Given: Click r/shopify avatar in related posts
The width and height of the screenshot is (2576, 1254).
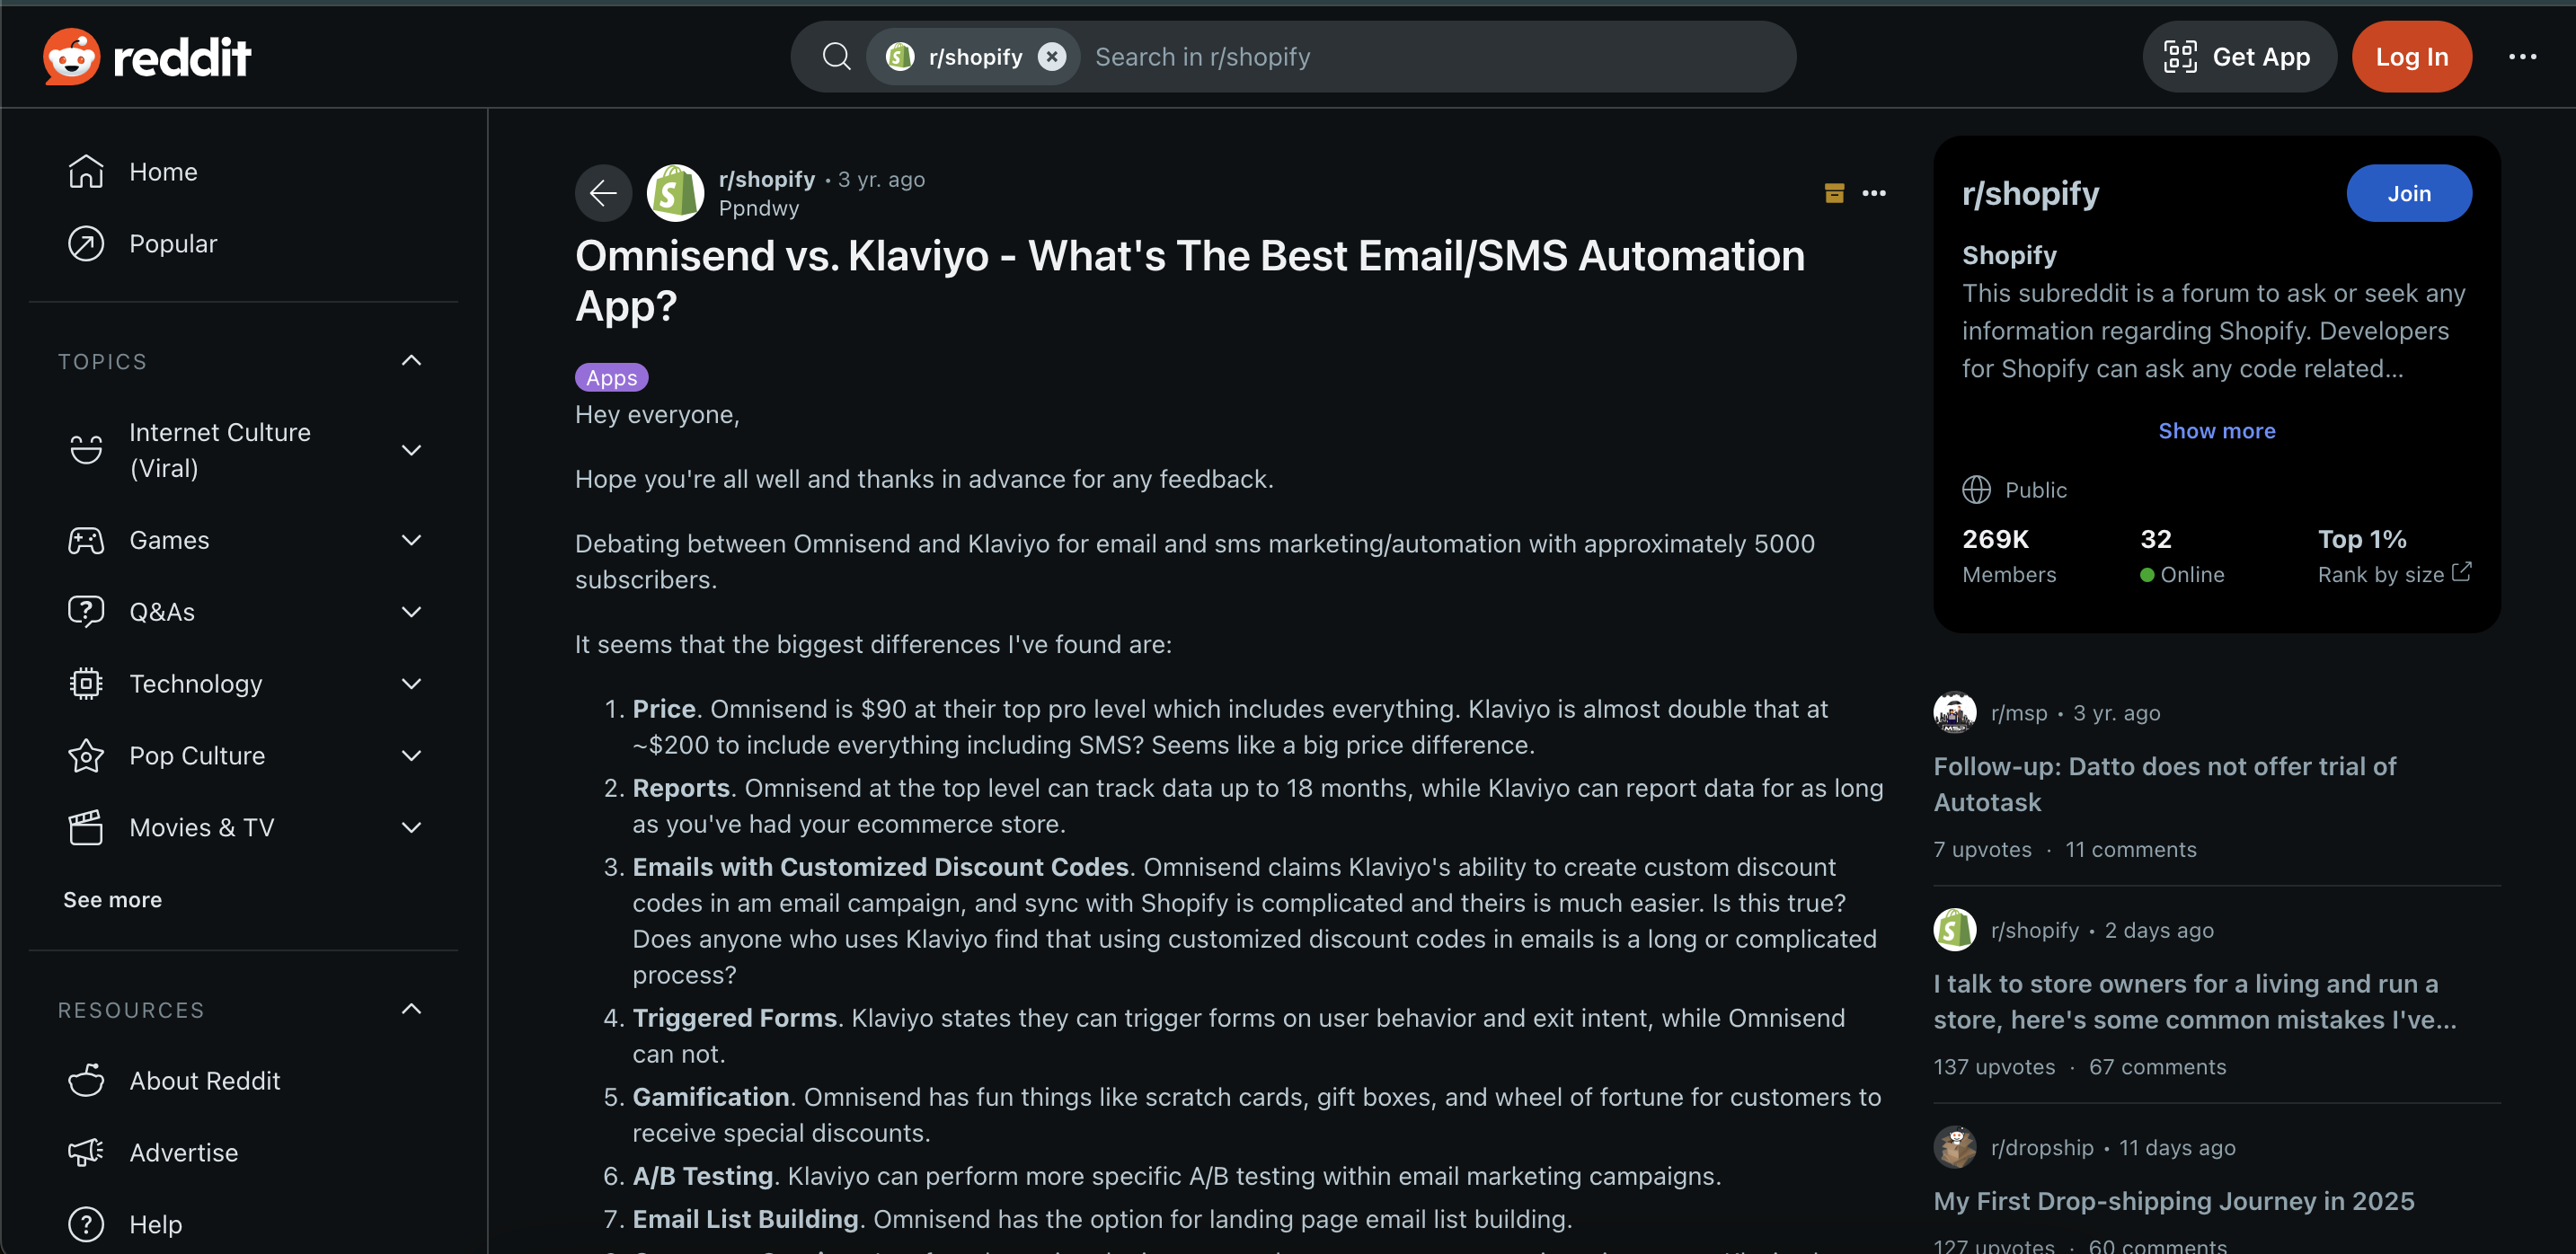Looking at the screenshot, I should tap(1954, 930).
